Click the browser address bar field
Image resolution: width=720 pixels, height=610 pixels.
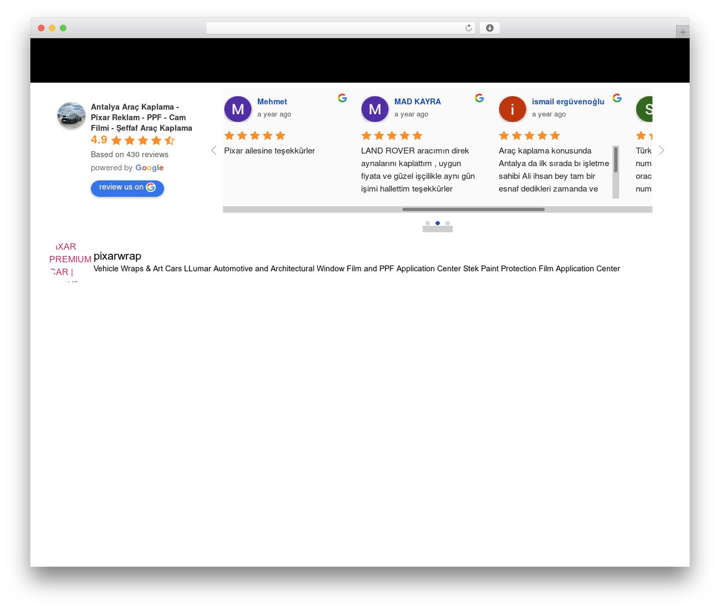(340, 28)
